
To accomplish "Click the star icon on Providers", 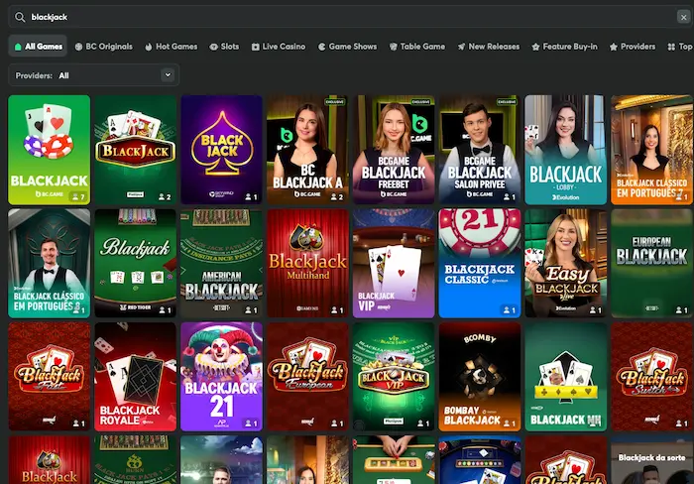I will click(x=614, y=47).
